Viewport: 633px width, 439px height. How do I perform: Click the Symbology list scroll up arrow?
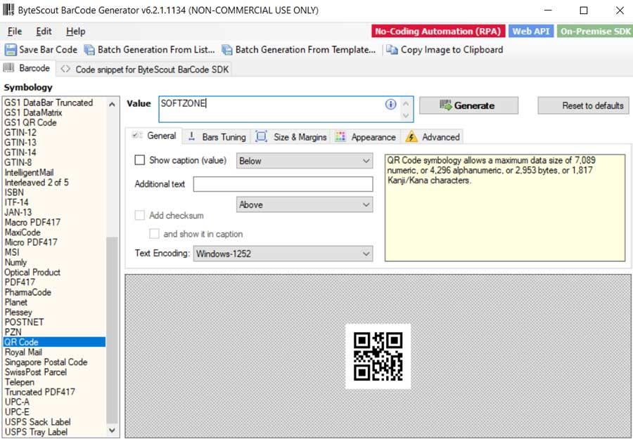113,105
